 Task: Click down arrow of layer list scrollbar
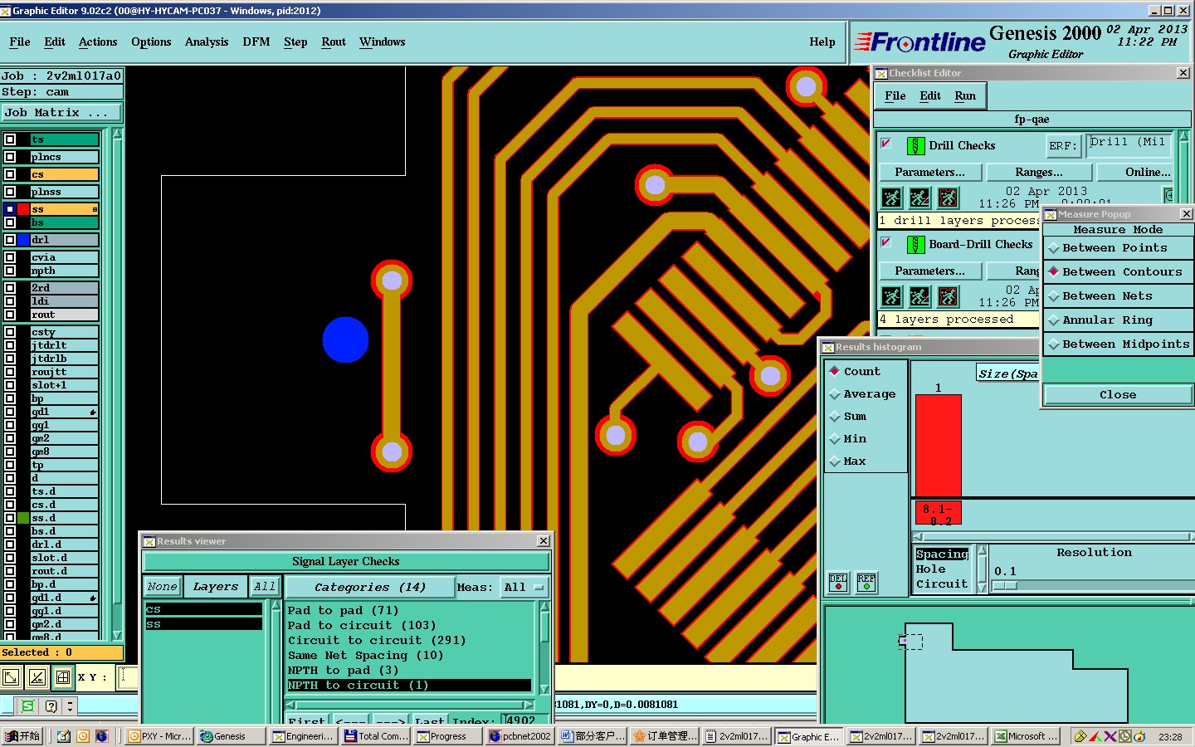click(117, 635)
